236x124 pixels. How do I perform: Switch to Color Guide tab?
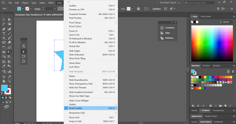tap(205, 17)
